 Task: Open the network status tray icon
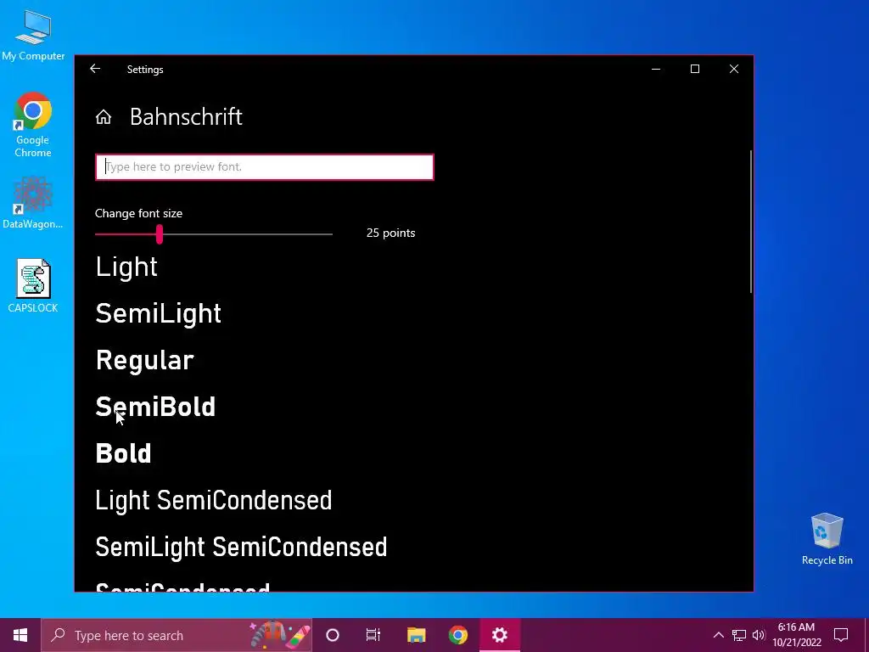pos(739,635)
